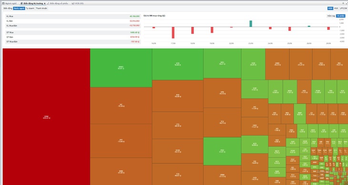Select the VPB treemap cell
The height and width of the screenshot is (185, 348).
pyautogui.click(x=222, y=93)
